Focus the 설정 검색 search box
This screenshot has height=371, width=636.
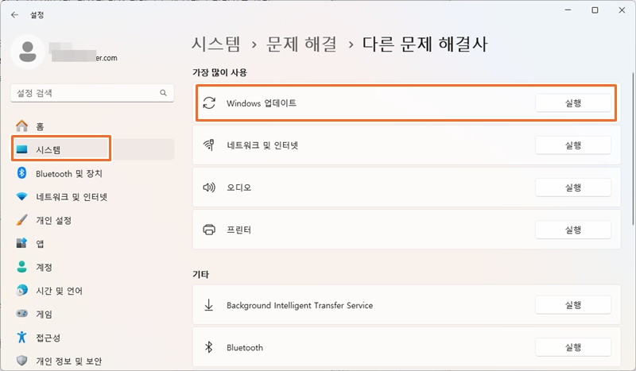coord(92,93)
